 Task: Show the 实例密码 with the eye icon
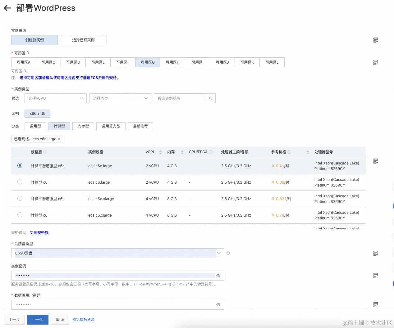[x=218, y=276]
